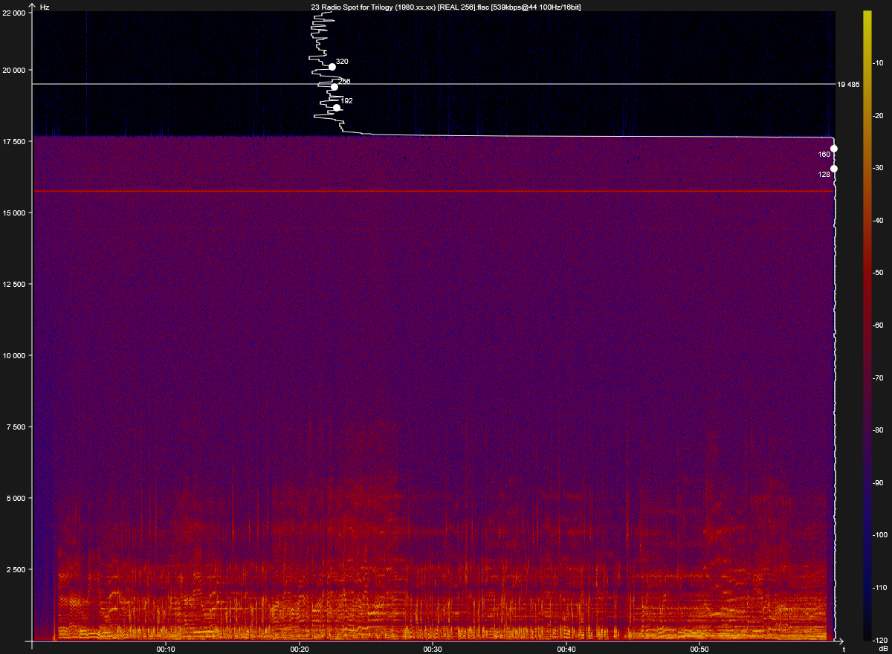Screen dimensions: 892x654
Task: Click the 17 500 Hz axis label
Action: point(16,141)
